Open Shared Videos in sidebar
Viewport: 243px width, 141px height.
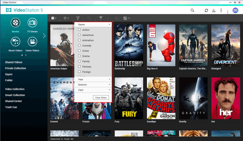coord(14,62)
